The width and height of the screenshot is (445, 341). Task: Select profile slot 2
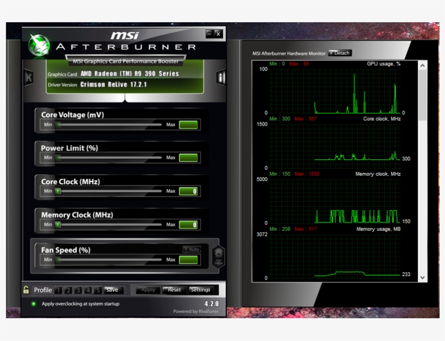[x=69, y=290]
